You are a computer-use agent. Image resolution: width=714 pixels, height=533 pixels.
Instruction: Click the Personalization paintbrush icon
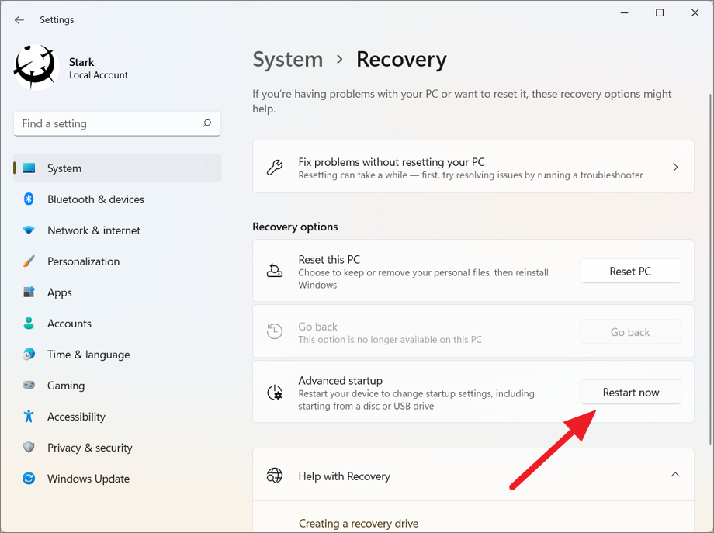29,261
